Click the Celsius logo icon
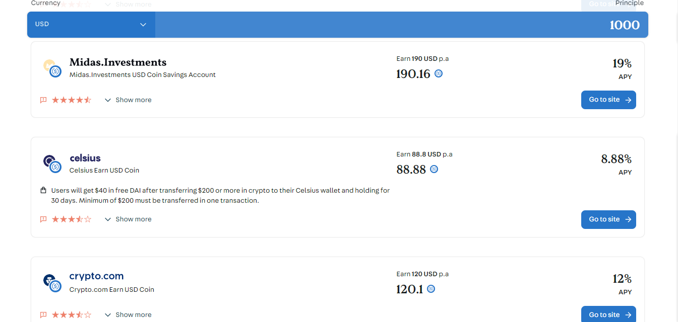The width and height of the screenshot is (678, 322). (52, 164)
